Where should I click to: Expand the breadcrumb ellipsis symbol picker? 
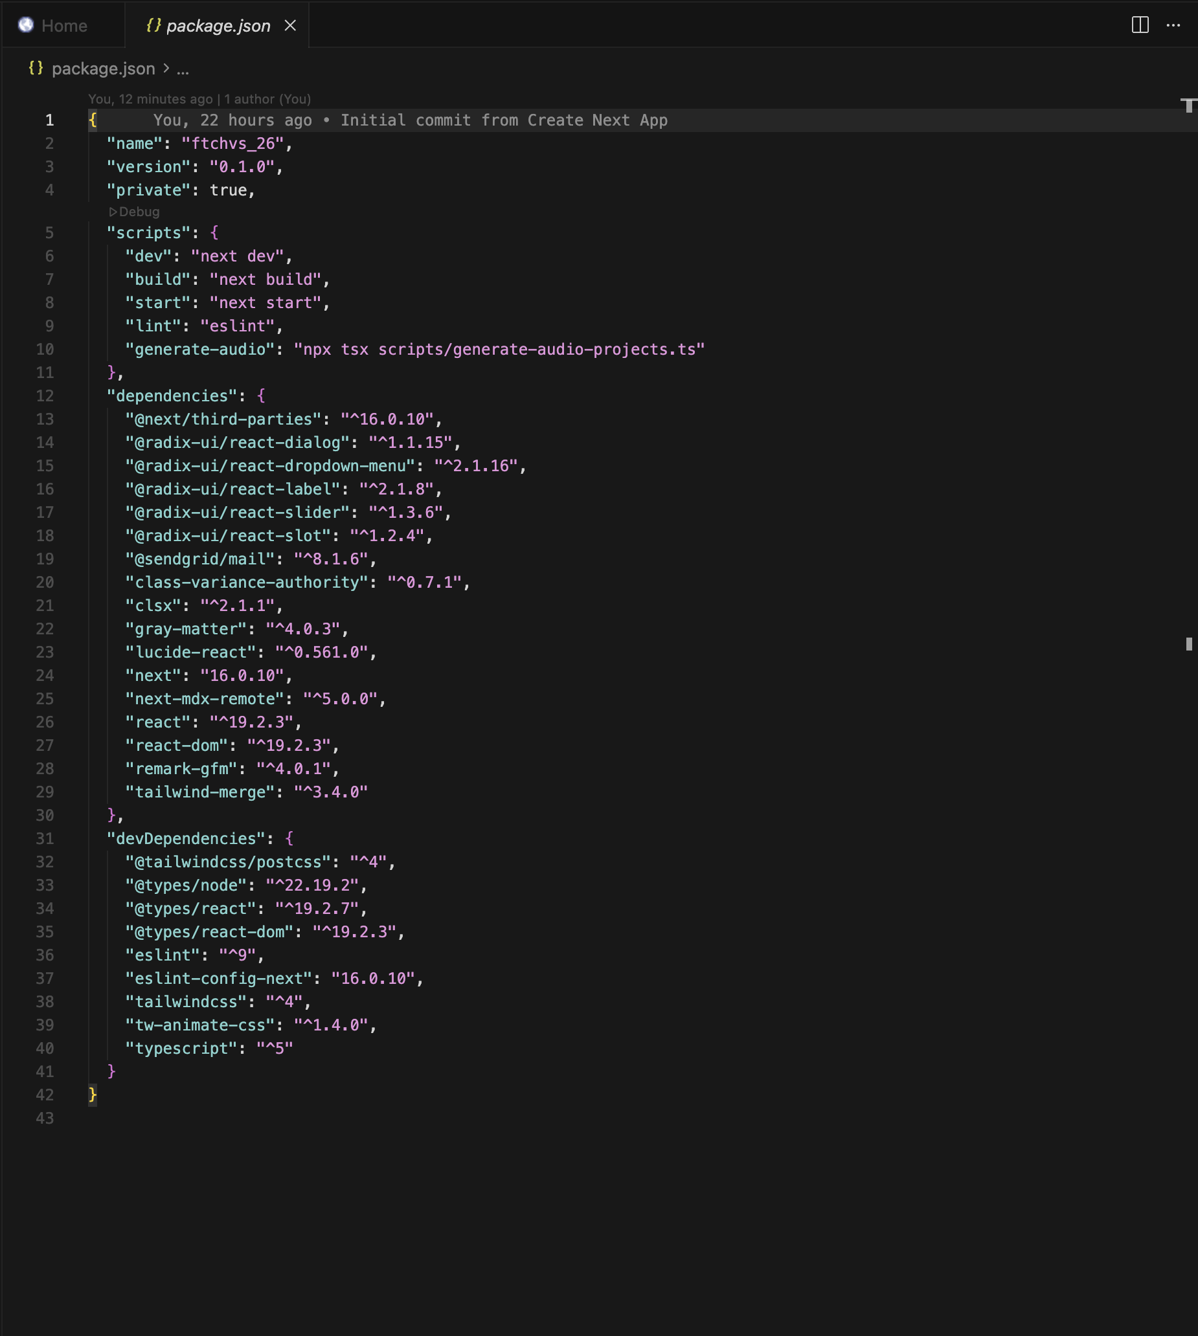pos(183,69)
